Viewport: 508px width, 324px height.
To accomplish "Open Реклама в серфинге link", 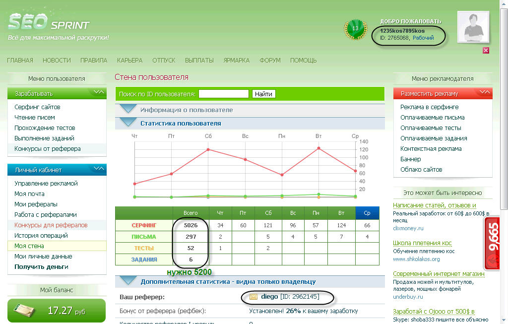I will (429, 107).
